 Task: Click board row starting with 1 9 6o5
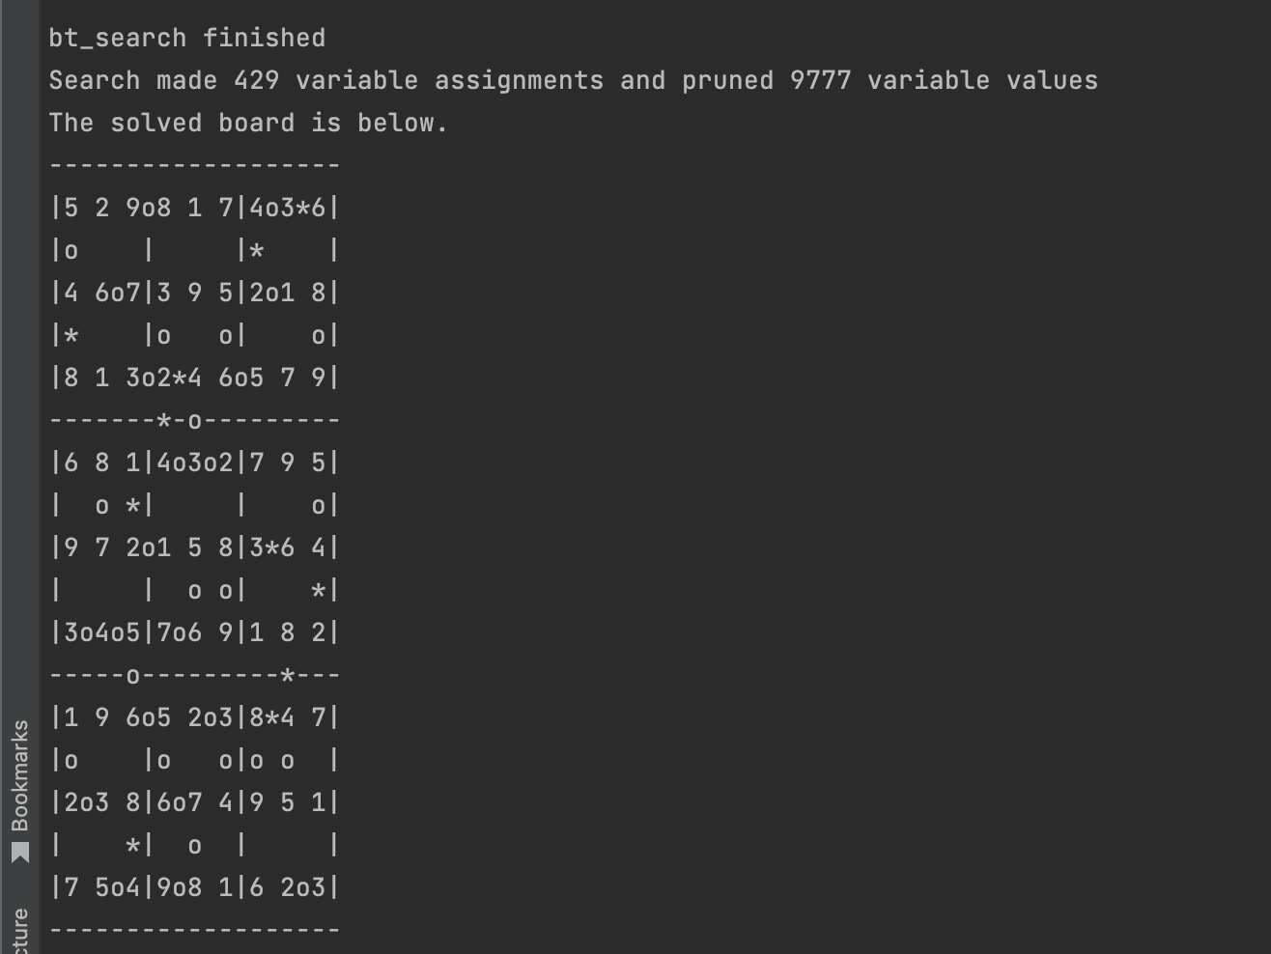click(194, 717)
